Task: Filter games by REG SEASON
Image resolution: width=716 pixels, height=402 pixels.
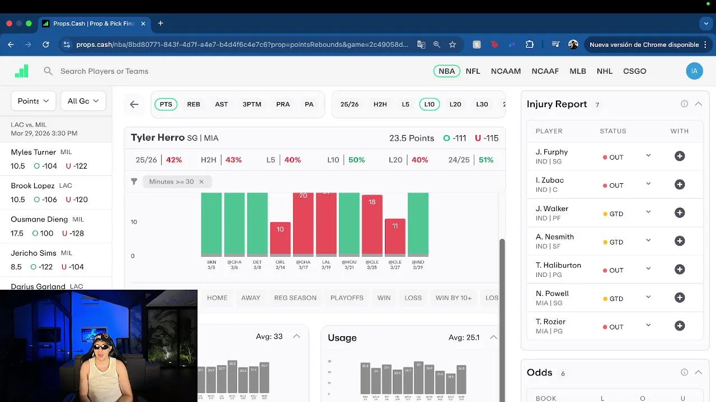Action: tap(295, 298)
